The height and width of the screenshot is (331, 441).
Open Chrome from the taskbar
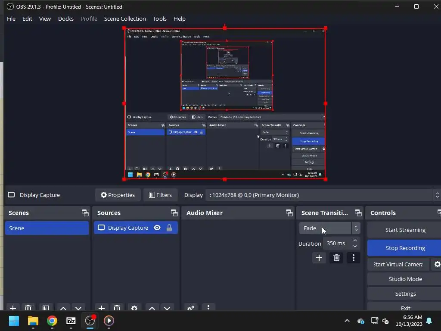click(x=52, y=321)
